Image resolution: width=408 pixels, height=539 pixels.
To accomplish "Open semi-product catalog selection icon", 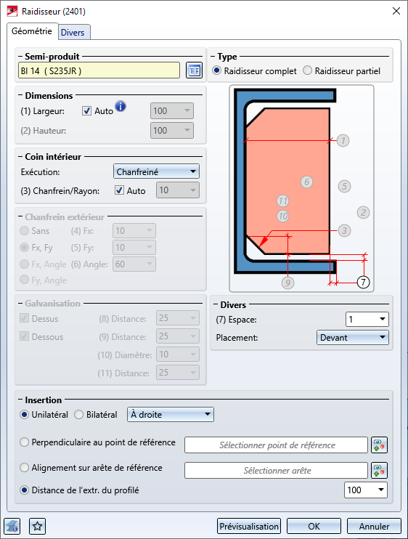I will (194, 70).
